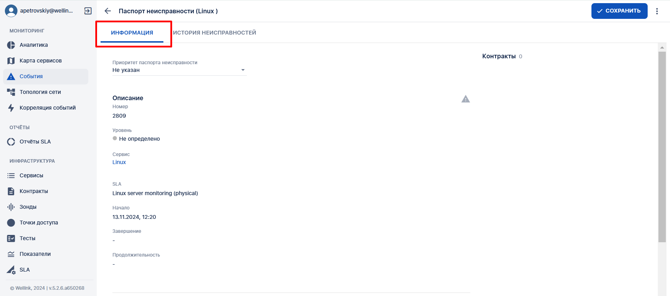Screen dimensions: 670x296
Task: Click the apetrovskiy username text
Action: point(46,11)
